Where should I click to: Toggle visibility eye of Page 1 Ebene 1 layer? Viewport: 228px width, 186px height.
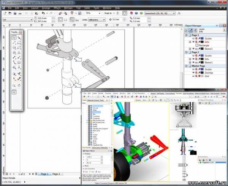pos(193,49)
